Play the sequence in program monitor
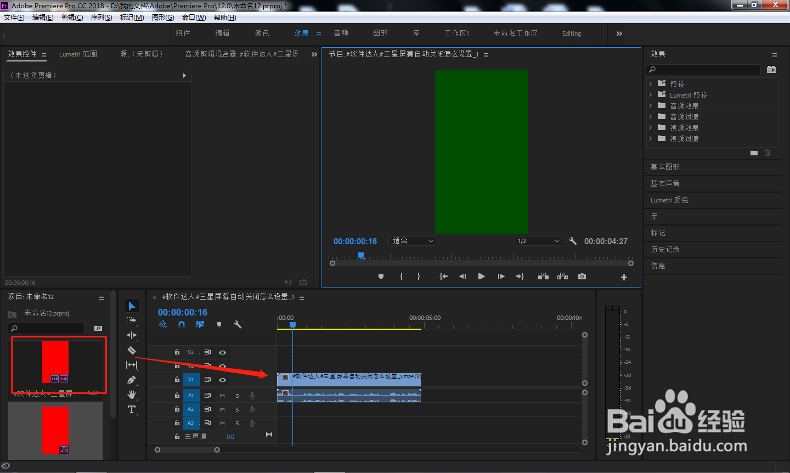This screenshot has width=790, height=473. tap(481, 277)
